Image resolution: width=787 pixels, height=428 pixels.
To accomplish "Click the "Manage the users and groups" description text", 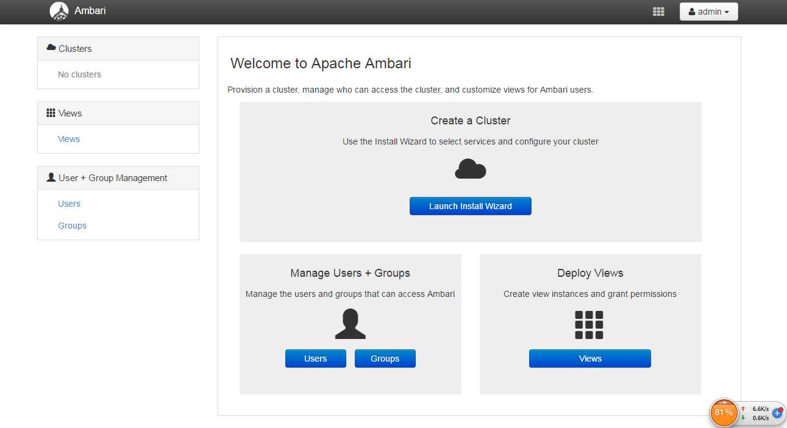I will tap(351, 294).
